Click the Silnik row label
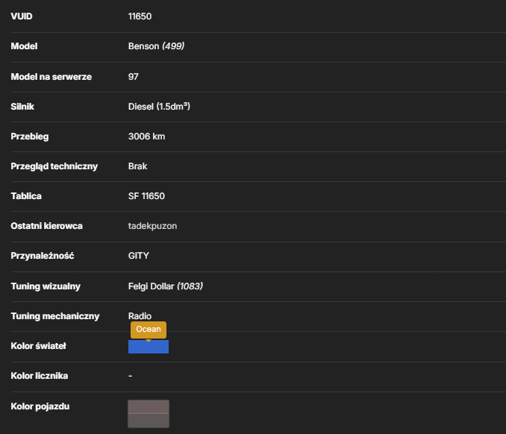506x434 pixels. (x=22, y=107)
